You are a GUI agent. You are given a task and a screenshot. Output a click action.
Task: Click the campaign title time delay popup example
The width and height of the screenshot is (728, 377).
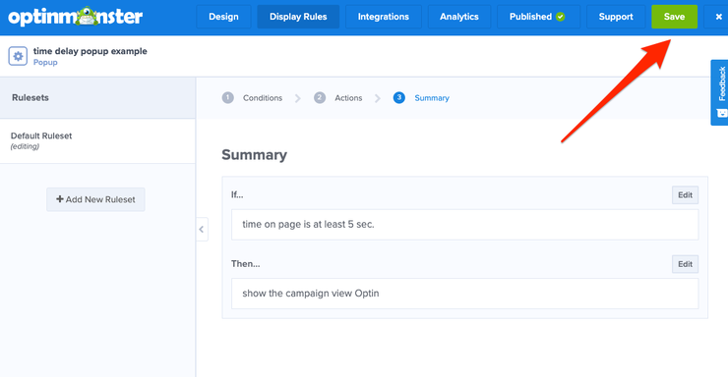click(x=91, y=51)
